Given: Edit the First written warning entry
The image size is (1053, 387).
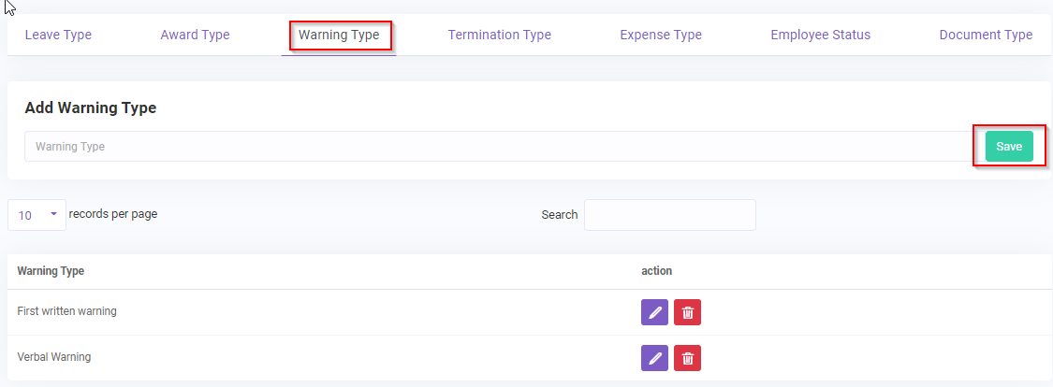Looking at the screenshot, I should coord(654,312).
